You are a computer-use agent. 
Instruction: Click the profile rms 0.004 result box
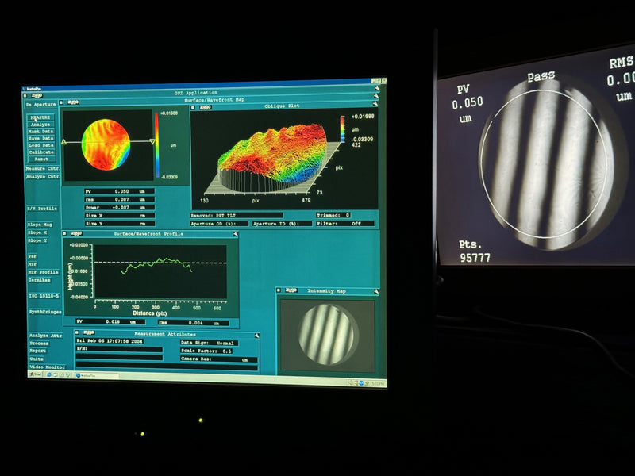193,323
